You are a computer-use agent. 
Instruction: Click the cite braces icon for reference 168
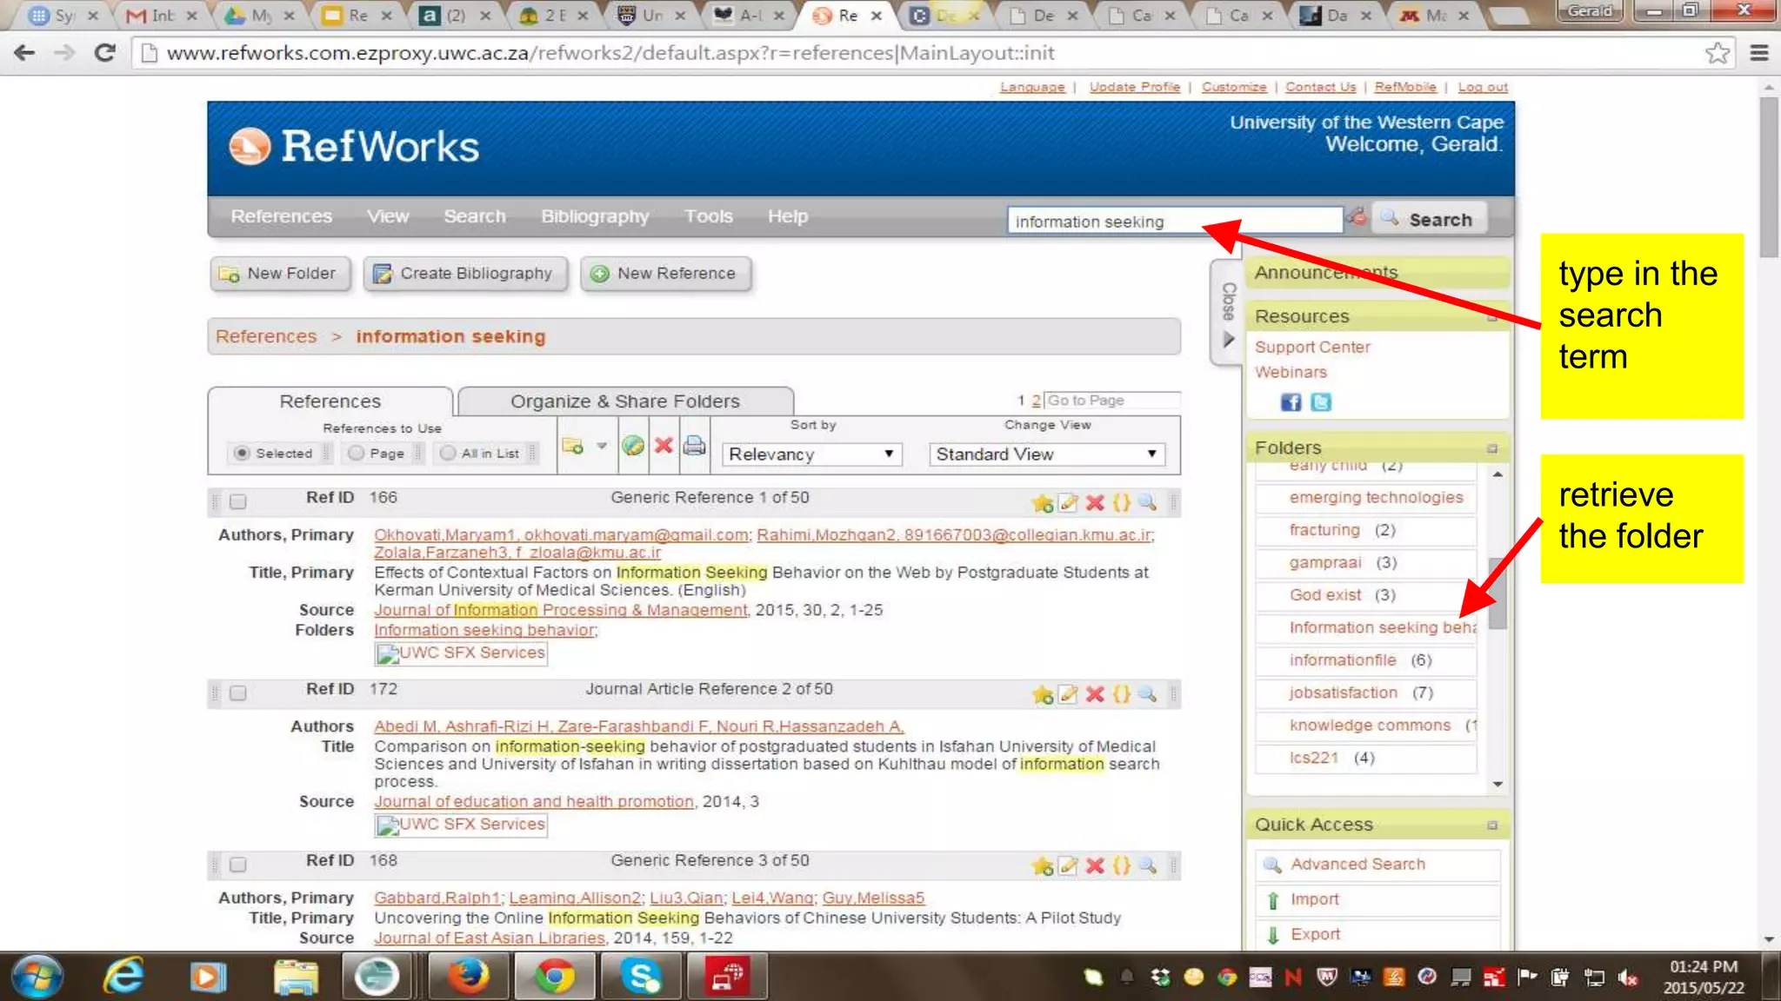(x=1122, y=865)
